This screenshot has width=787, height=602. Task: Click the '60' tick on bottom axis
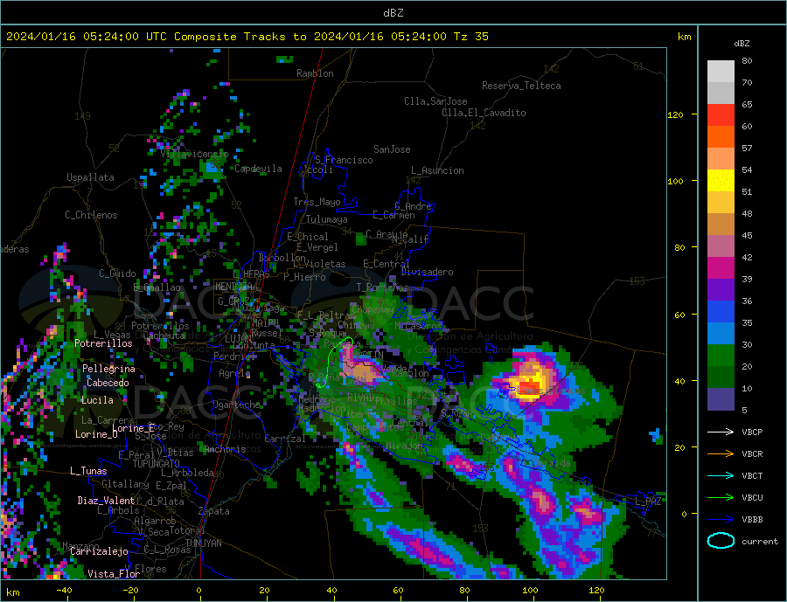tap(398, 590)
